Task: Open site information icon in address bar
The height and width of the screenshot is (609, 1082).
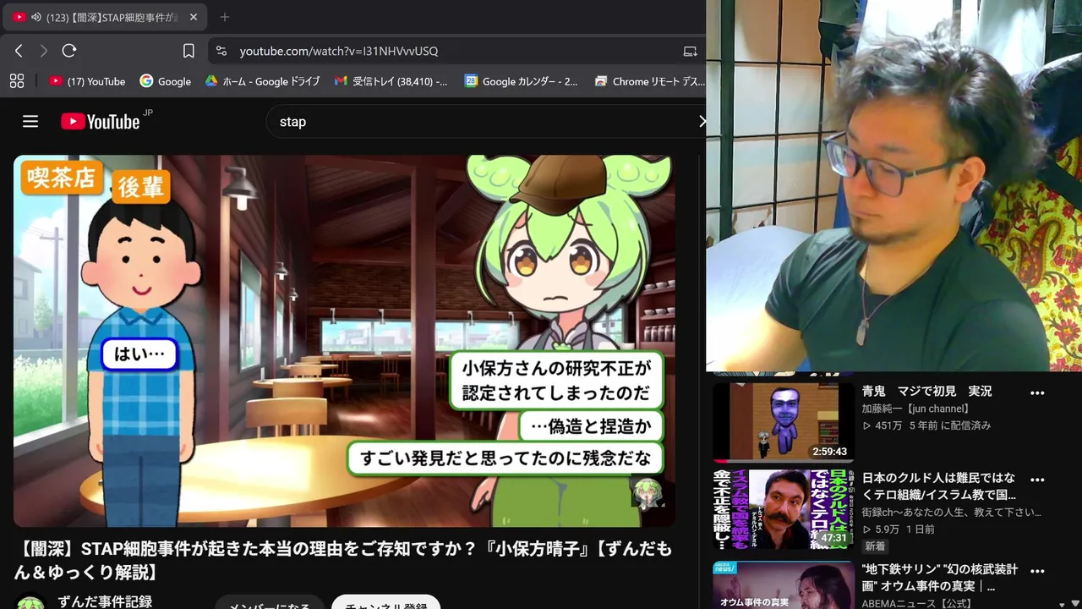Action: click(x=221, y=51)
